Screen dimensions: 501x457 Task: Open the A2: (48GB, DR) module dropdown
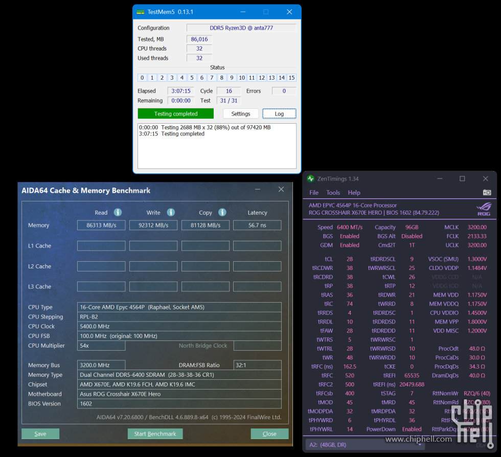point(365,445)
